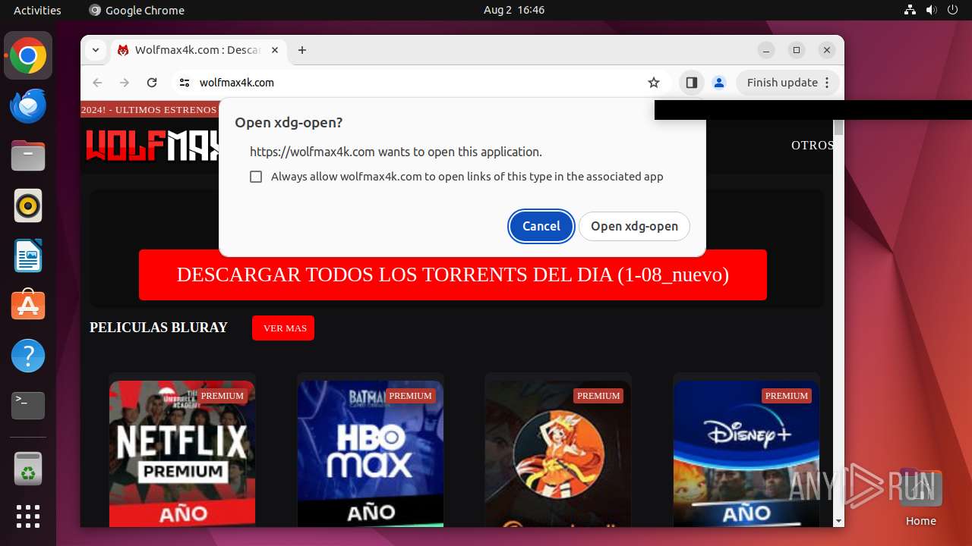View site information icon in address bar
The height and width of the screenshot is (546, 972).
184,83
